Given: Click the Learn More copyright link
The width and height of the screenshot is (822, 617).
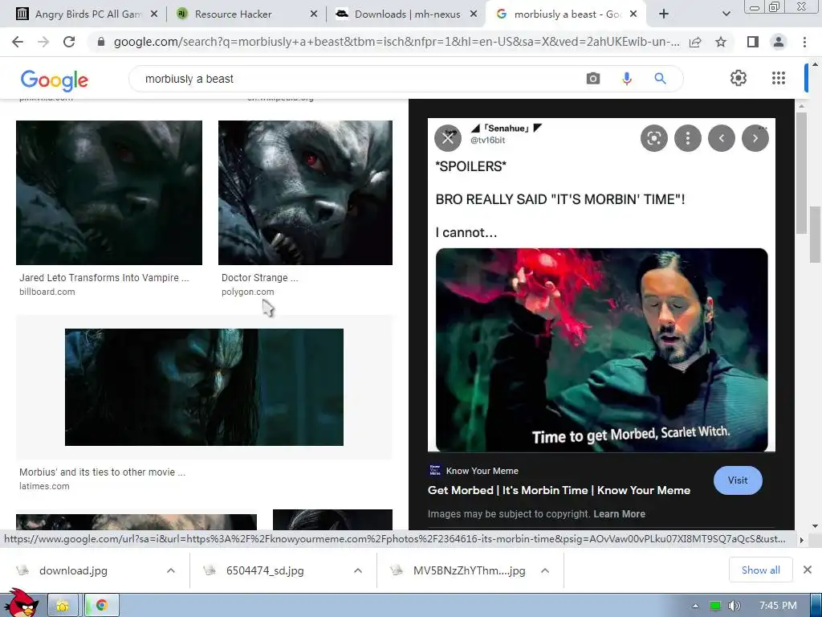Looking at the screenshot, I should click(619, 514).
